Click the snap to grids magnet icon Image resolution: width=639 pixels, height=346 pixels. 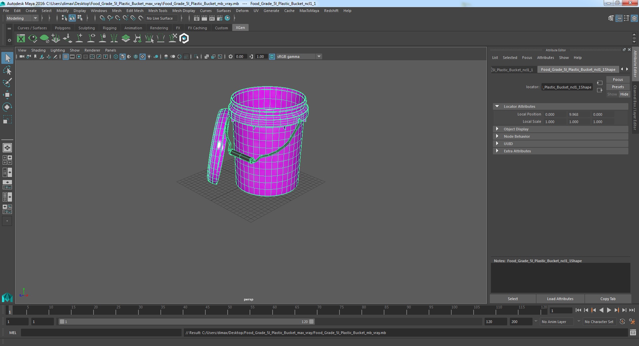103,18
